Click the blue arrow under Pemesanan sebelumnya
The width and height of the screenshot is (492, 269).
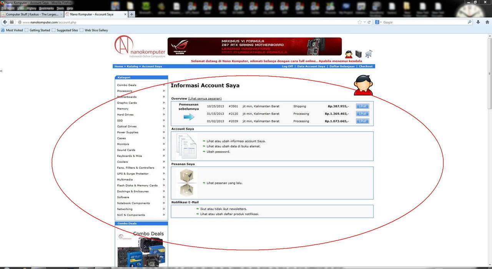click(189, 117)
